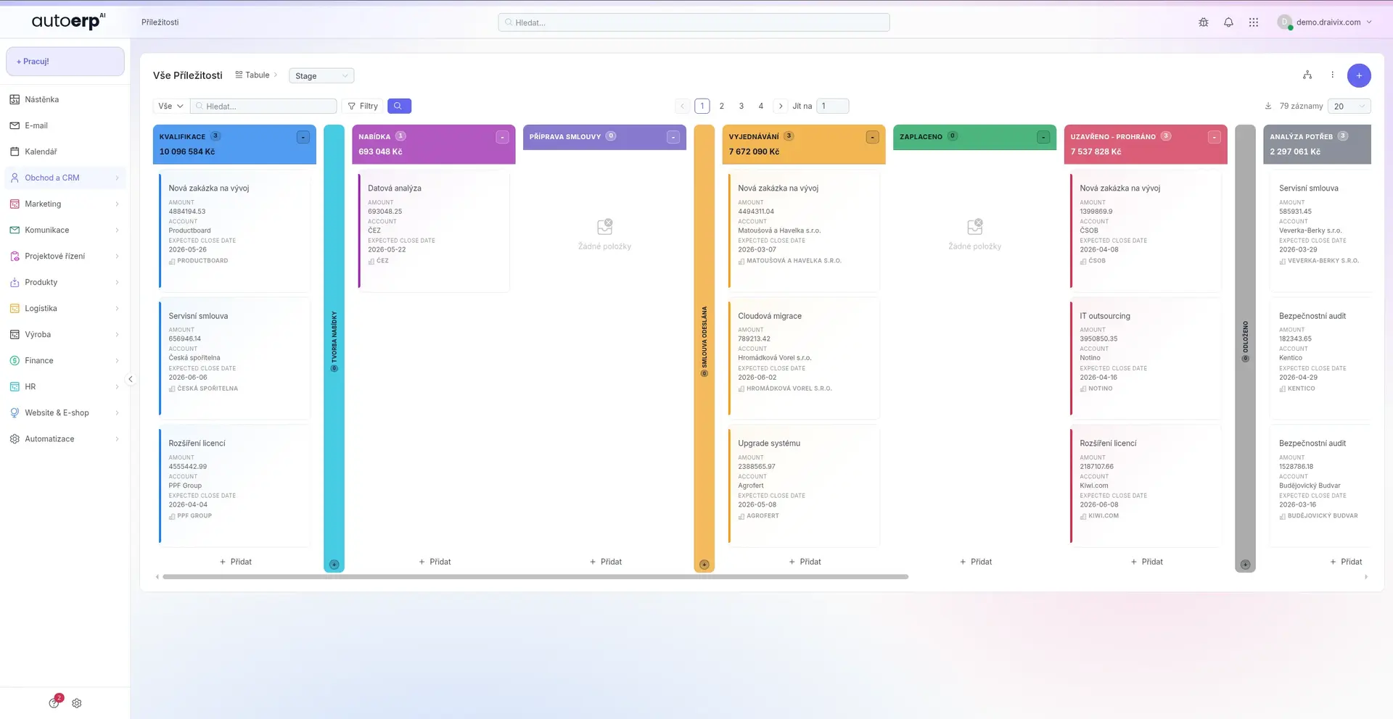
Task: Click the blue search magnifier button
Action: [x=399, y=106]
